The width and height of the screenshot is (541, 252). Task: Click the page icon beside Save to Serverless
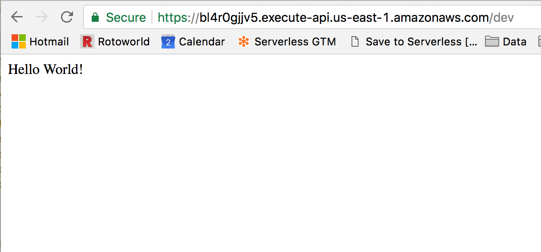coord(355,41)
